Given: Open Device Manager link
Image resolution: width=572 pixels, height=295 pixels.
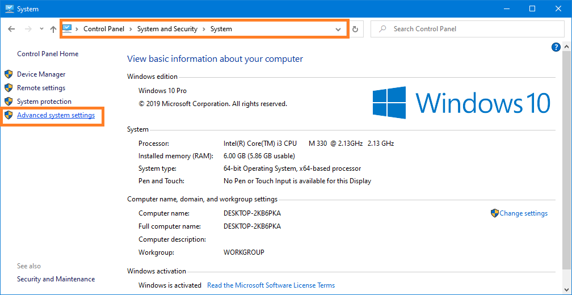Looking at the screenshot, I should (41, 74).
